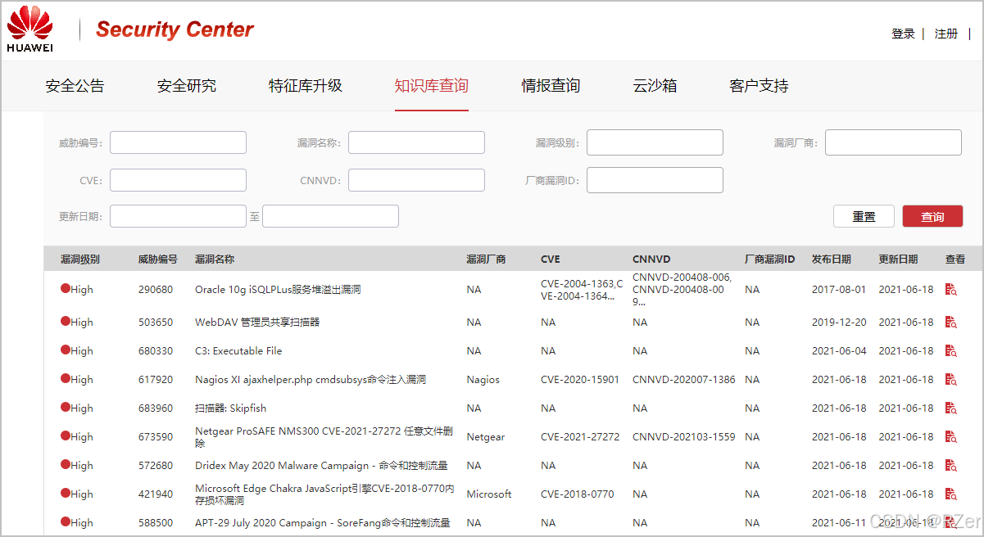Click the 威胁编号 column header

coord(158,259)
